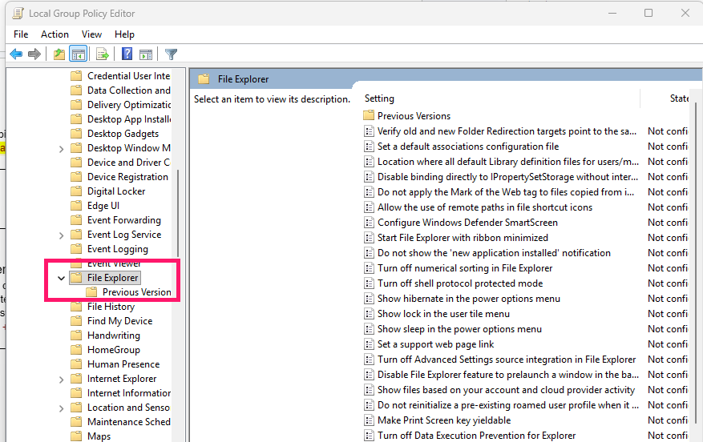This screenshot has height=442, width=703.
Task: Select 'Turn off shell protocol protected mode' policy
Action: (460, 283)
